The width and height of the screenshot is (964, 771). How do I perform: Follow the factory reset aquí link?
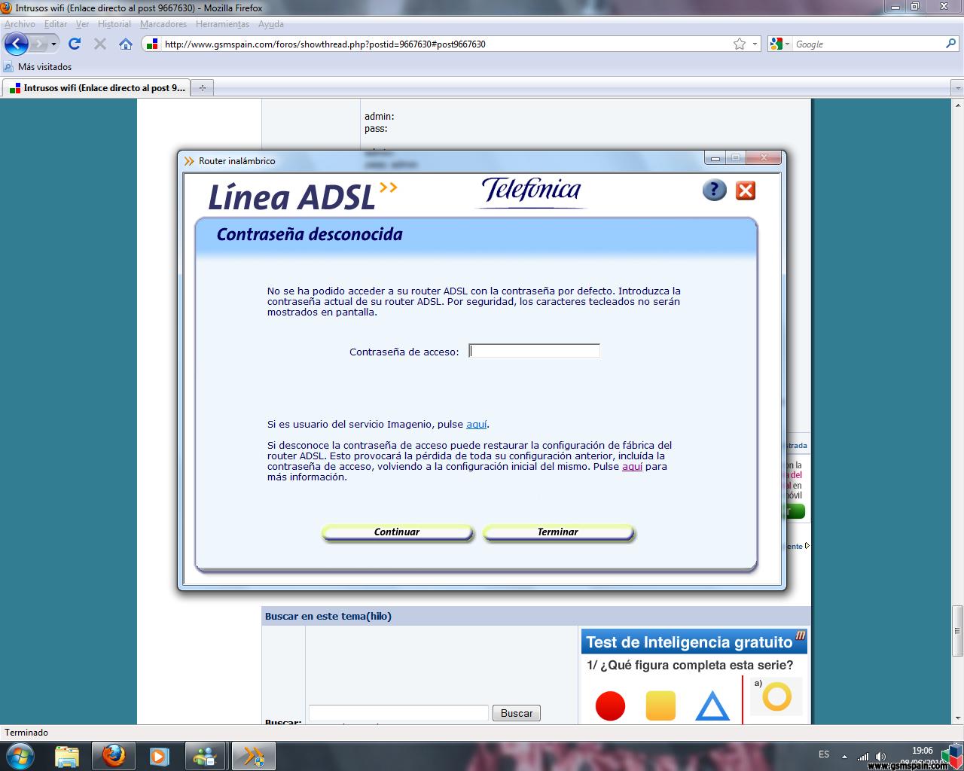tap(632, 466)
